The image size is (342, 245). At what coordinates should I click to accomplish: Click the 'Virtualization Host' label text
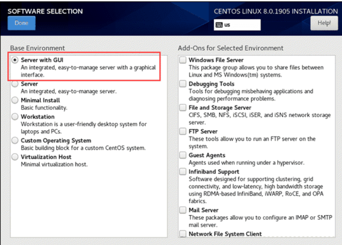(x=46, y=157)
